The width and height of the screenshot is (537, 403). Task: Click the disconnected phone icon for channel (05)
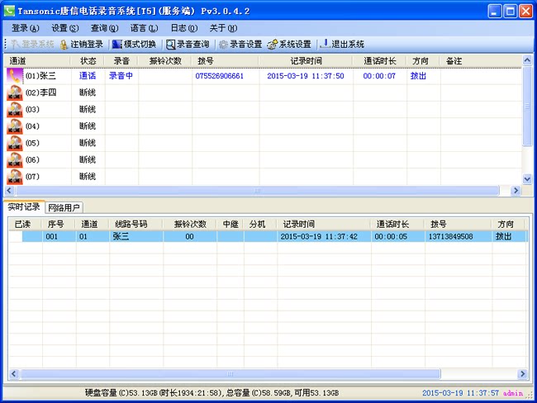click(15, 143)
